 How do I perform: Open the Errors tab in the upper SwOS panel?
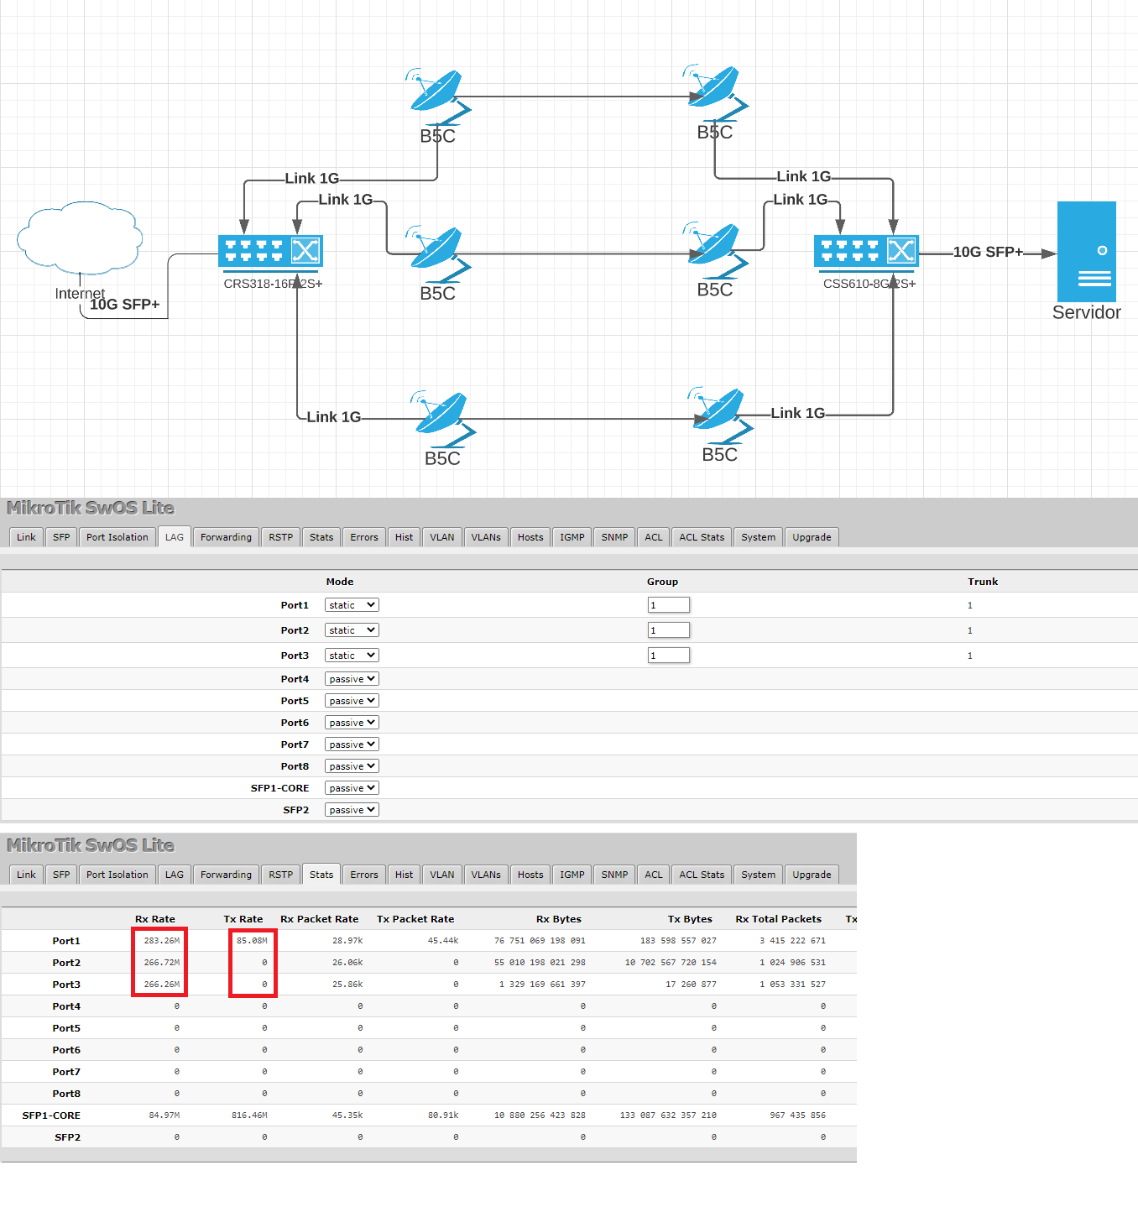tap(364, 537)
